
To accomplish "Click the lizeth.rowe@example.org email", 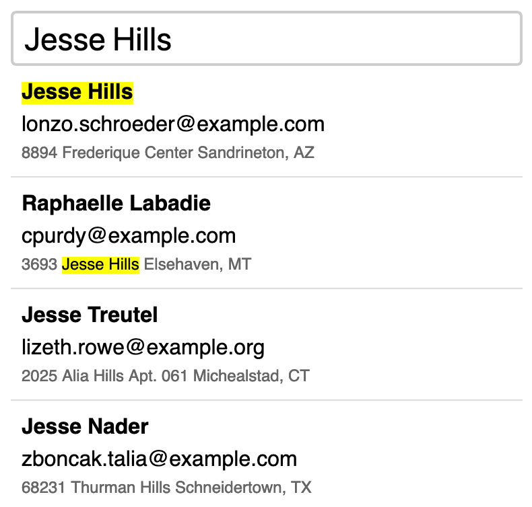I will click(143, 348).
